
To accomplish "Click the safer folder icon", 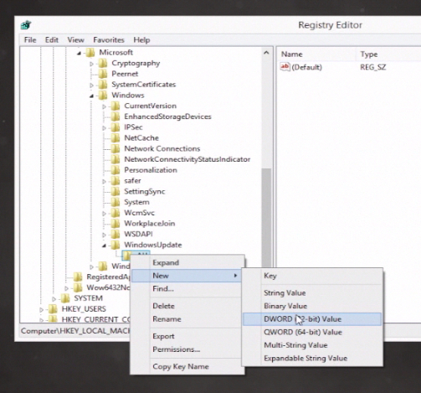I will pyautogui.click(x=116, y=181).
